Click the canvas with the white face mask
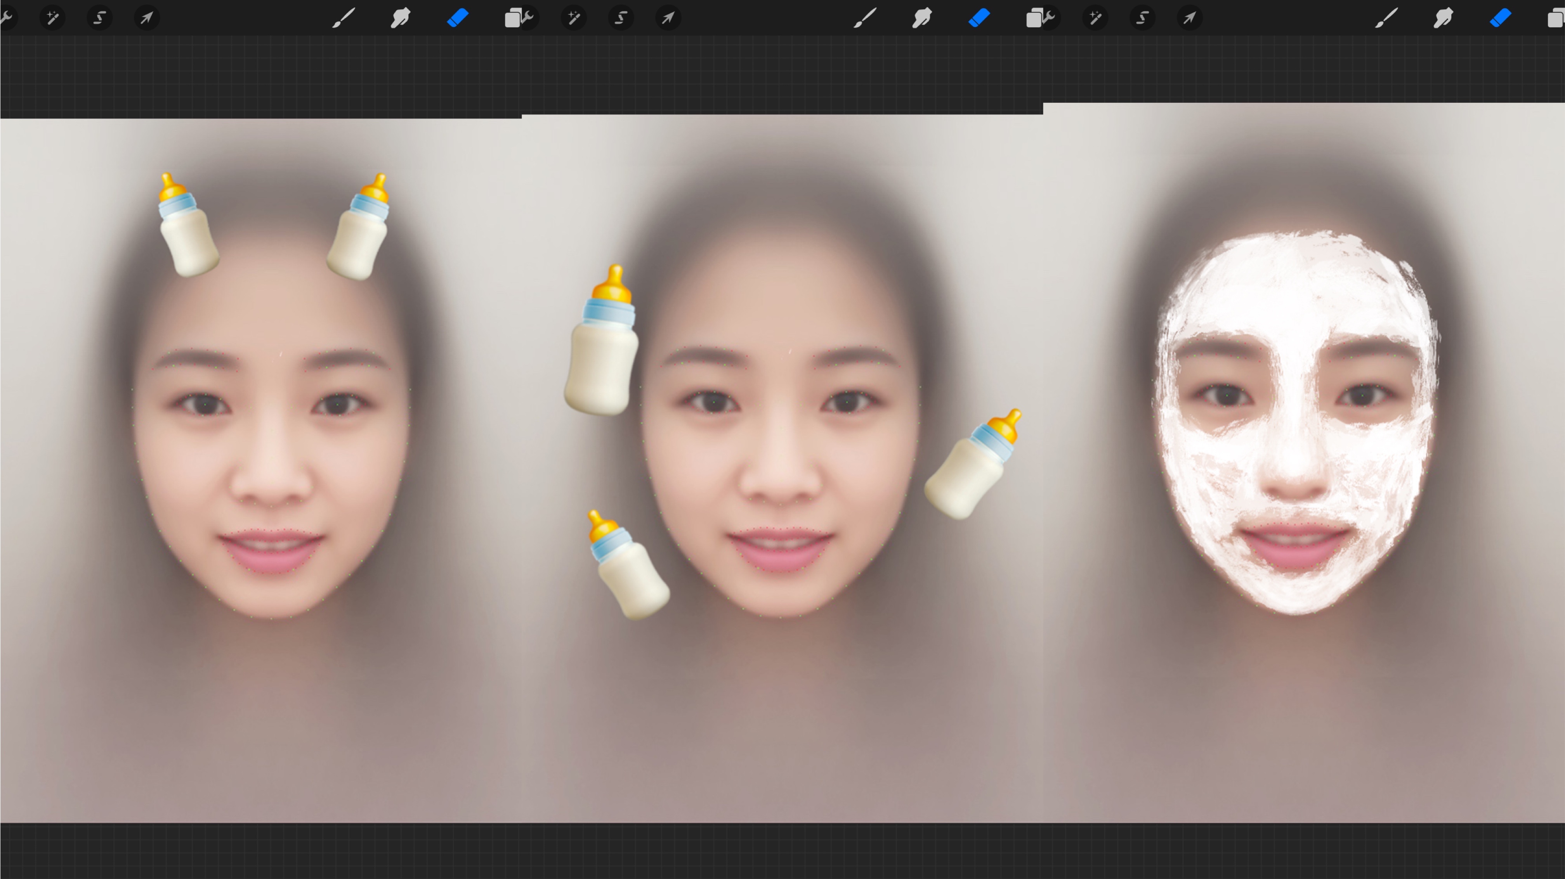 coord(1304,462)
